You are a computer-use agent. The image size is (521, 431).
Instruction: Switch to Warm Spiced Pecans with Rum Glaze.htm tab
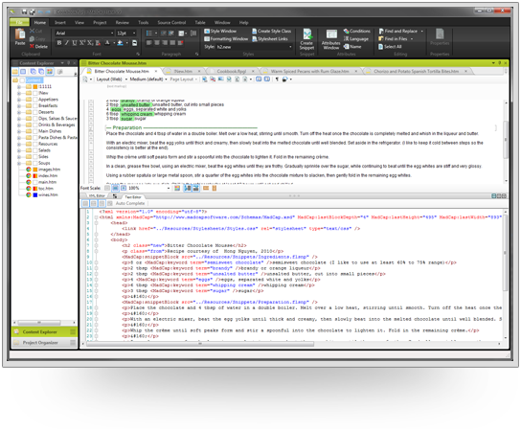click(x=309, y=71)
